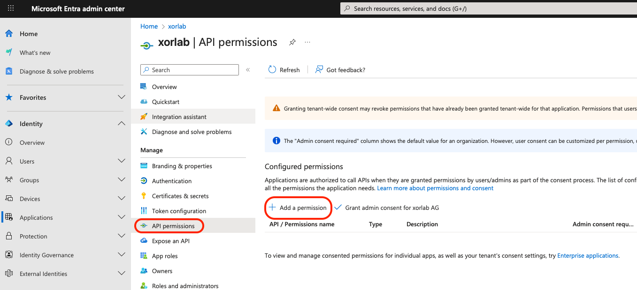637x290 pixels.
Task: Click the Applications grid icon
Action: (9, 217)
